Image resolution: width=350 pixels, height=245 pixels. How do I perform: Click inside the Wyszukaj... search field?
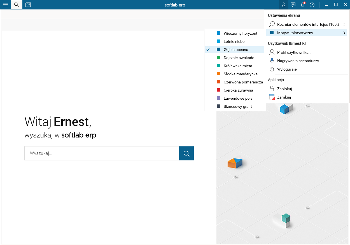pyautogui.click(x=102, y=153)
